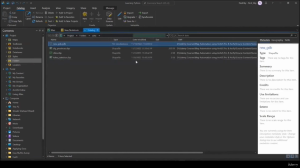Open the Upgrade metadata dropdown
The width and height of the screenshot is (300, 168).
point(130,17)
